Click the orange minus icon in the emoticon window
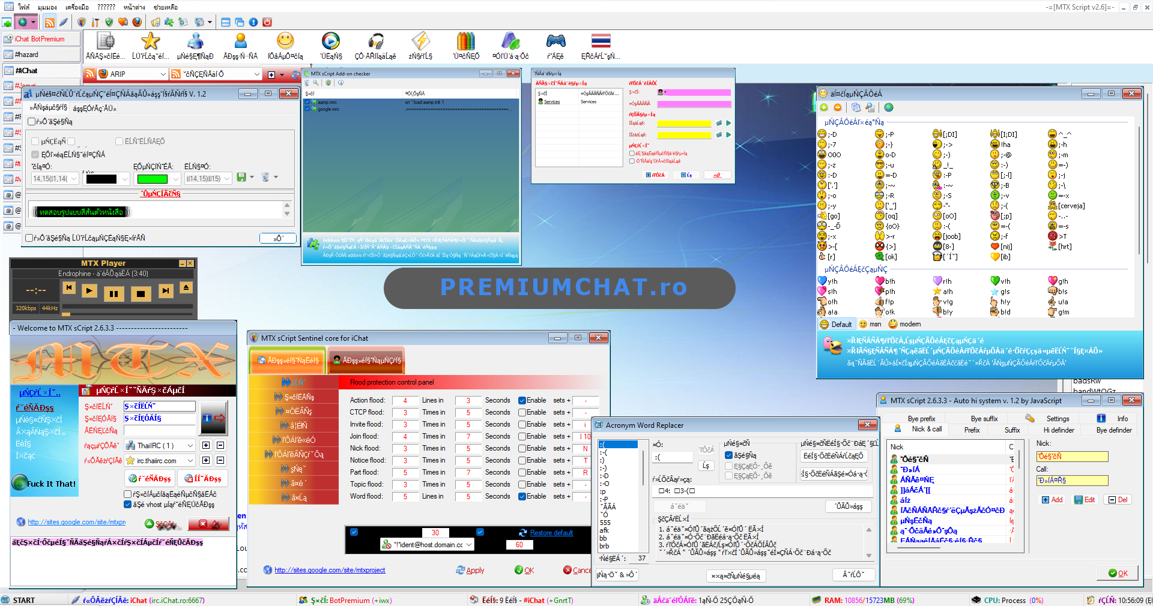 point(837,107)
